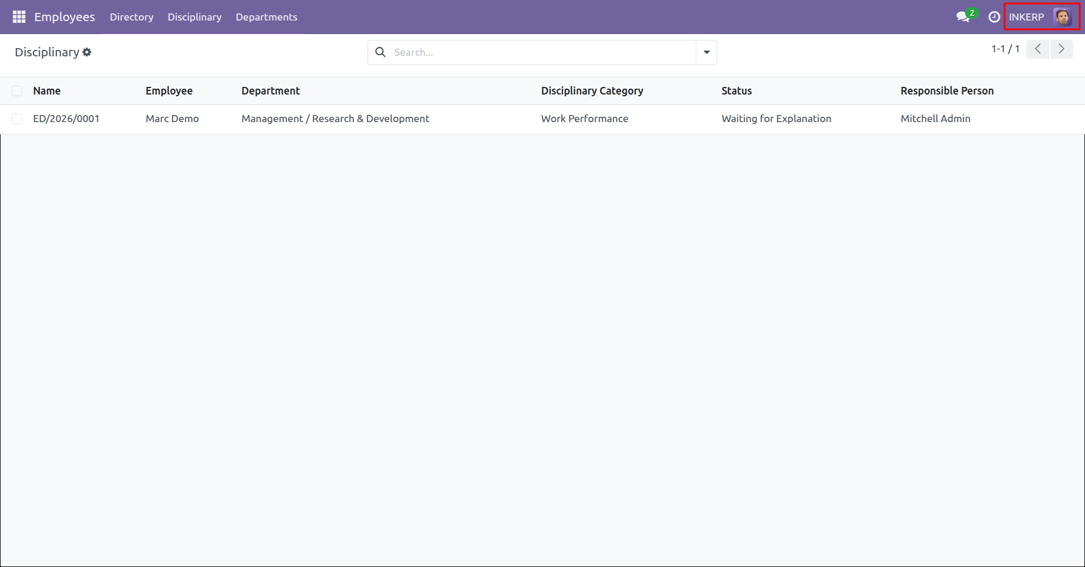Go to the next page arrow
1085x567 pixels.
1062,49
